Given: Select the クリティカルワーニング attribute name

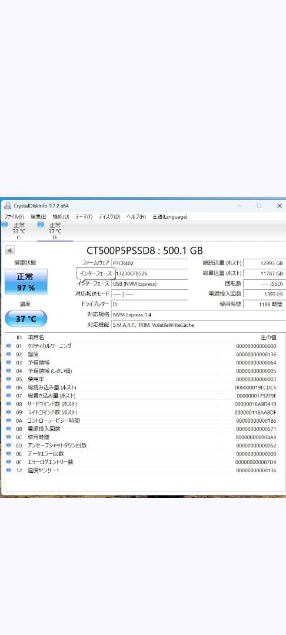Looking at the screenshot, I should (49, 346).
